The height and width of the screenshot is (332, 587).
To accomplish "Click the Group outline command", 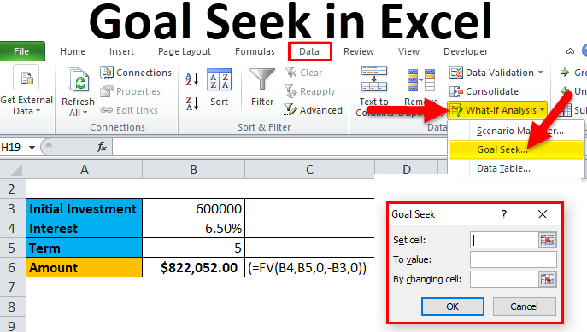I will pyautogui.click(x=572, y=73).
